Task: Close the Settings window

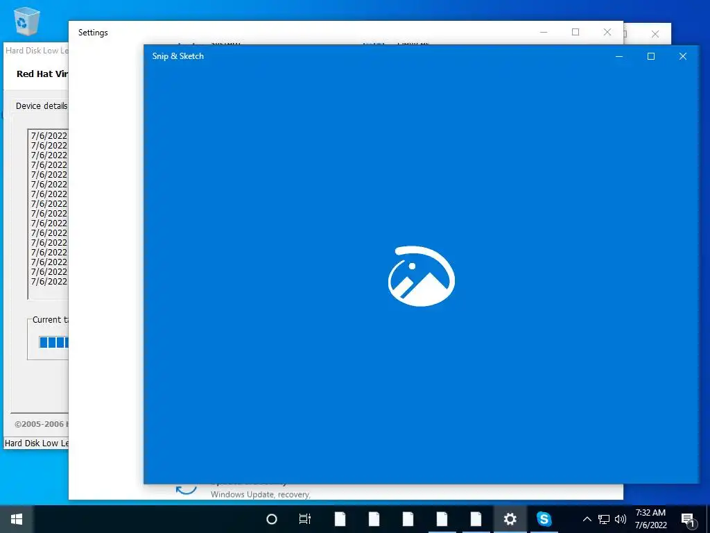Action: 607,32
